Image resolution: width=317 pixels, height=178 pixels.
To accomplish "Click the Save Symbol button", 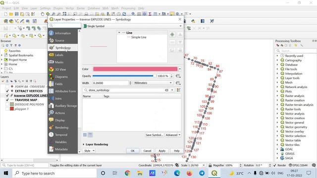I will tap(154, 135).
